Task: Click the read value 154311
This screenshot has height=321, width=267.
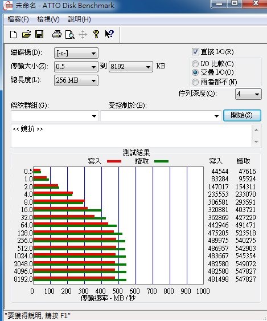Action: (x=245, y=186)
